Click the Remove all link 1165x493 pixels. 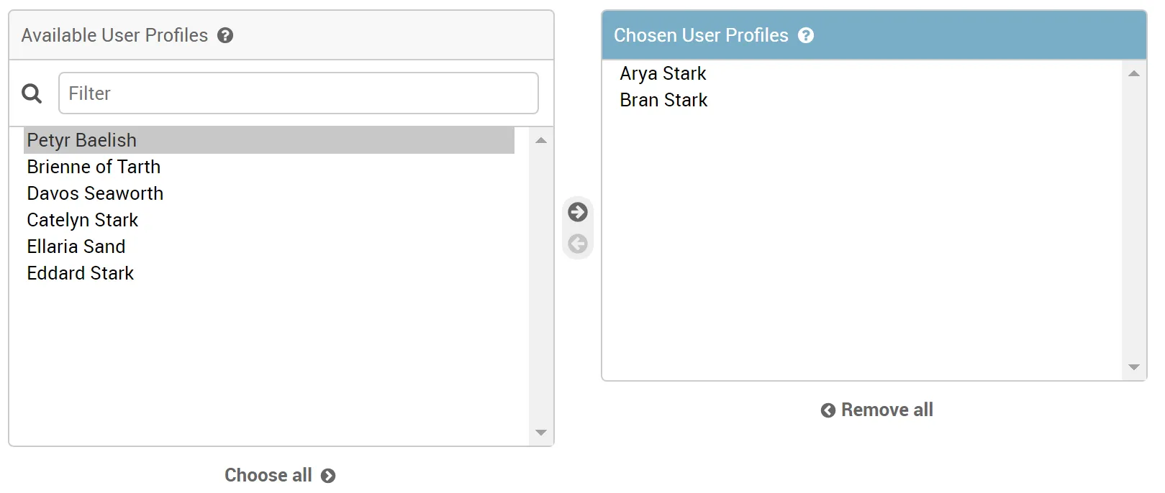[877, 410]
